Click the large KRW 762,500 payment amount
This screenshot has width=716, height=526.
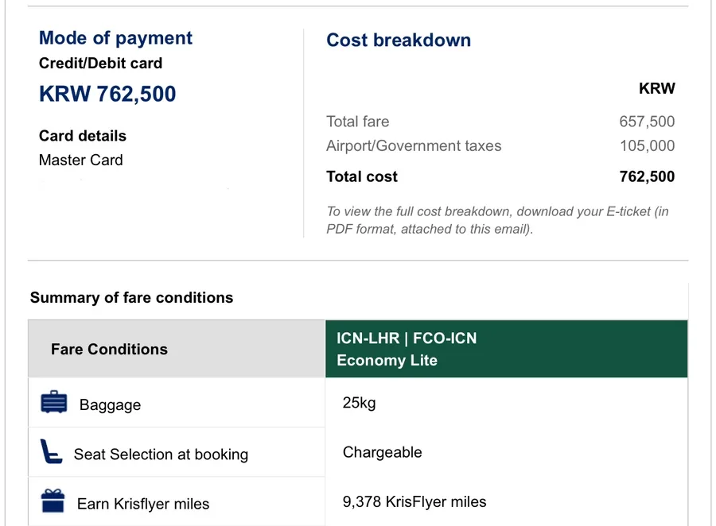coord(107,94)
